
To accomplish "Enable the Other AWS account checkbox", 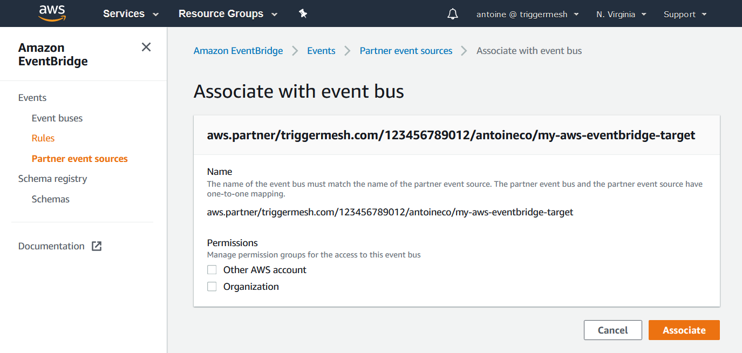I will click(212, 270).
